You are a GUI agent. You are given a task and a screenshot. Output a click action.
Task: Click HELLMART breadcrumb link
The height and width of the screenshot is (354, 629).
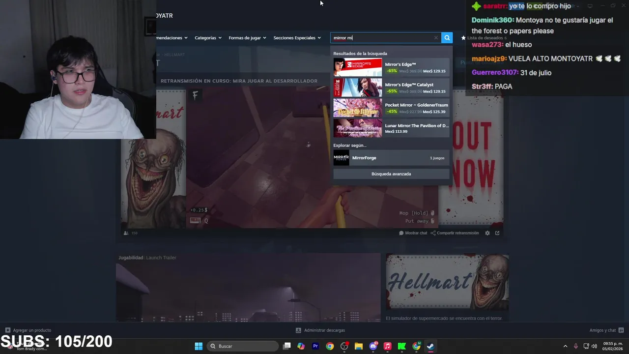(x=174, y=55)
